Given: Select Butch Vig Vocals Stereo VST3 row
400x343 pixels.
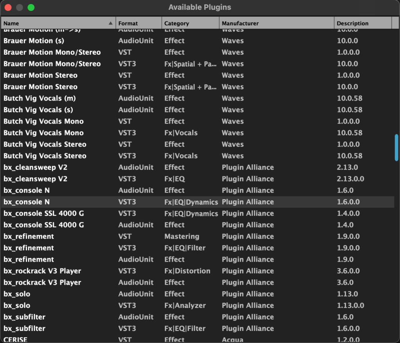Looking at the screenshot, I should (198, 156).
